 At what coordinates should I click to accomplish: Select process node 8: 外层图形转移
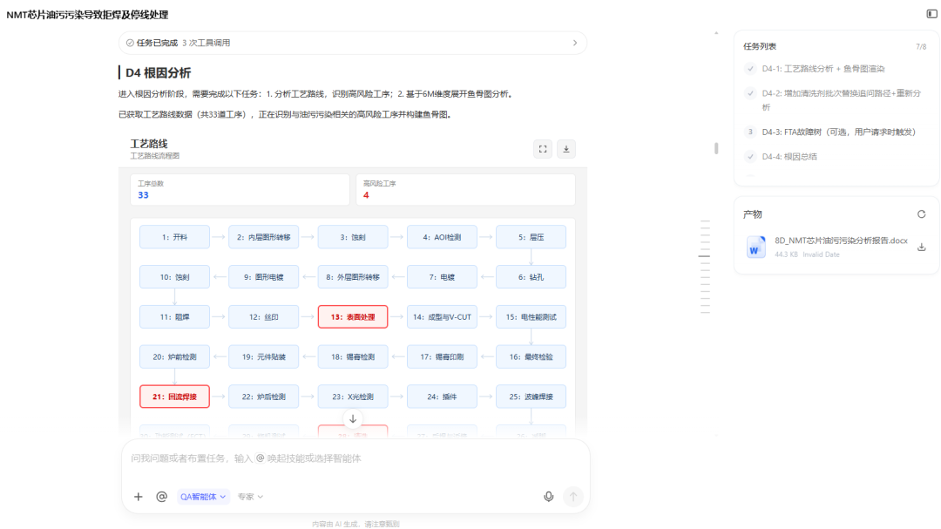coord(353,277)
